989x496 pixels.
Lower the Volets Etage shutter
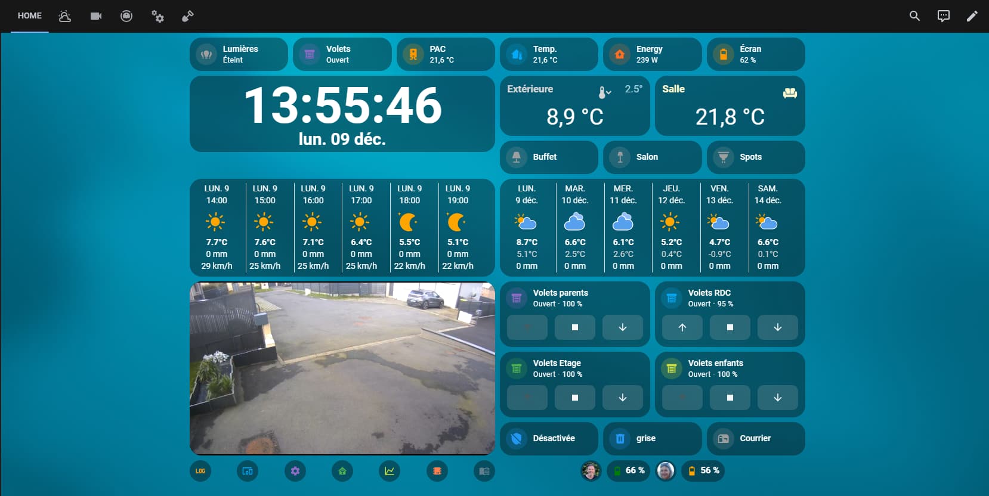point(623,398)
